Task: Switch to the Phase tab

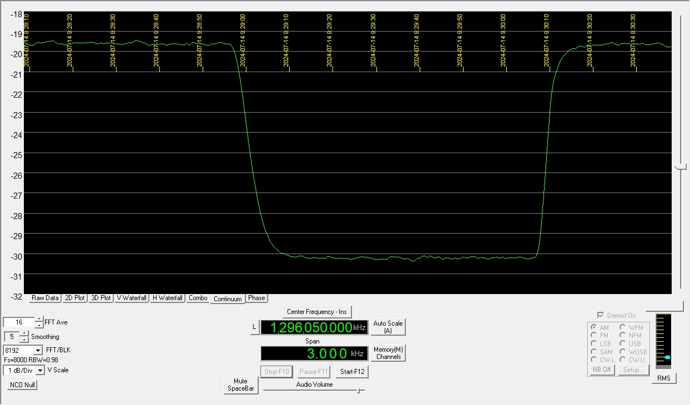Action: [x=256, y=298]
